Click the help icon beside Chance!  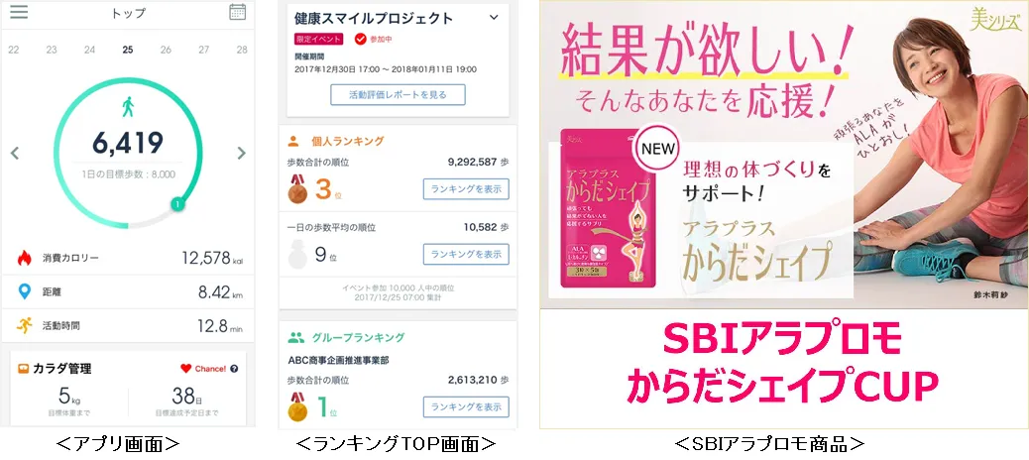pyautogui.click(x=234, y=369)
